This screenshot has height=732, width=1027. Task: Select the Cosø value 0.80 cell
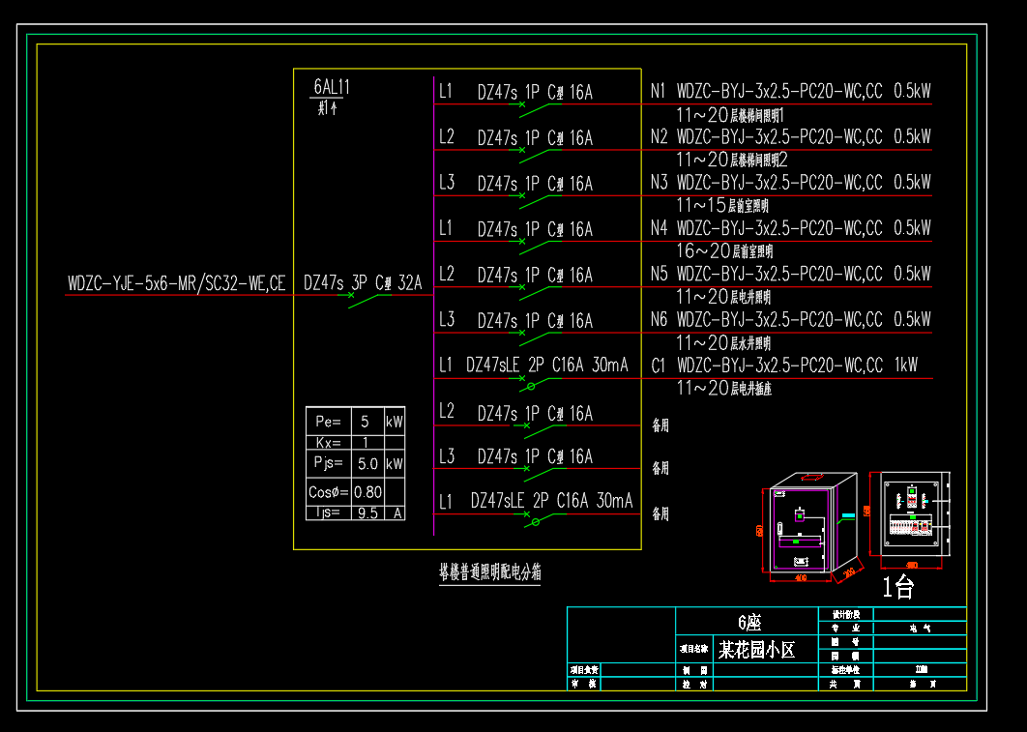tap(368, 492)
